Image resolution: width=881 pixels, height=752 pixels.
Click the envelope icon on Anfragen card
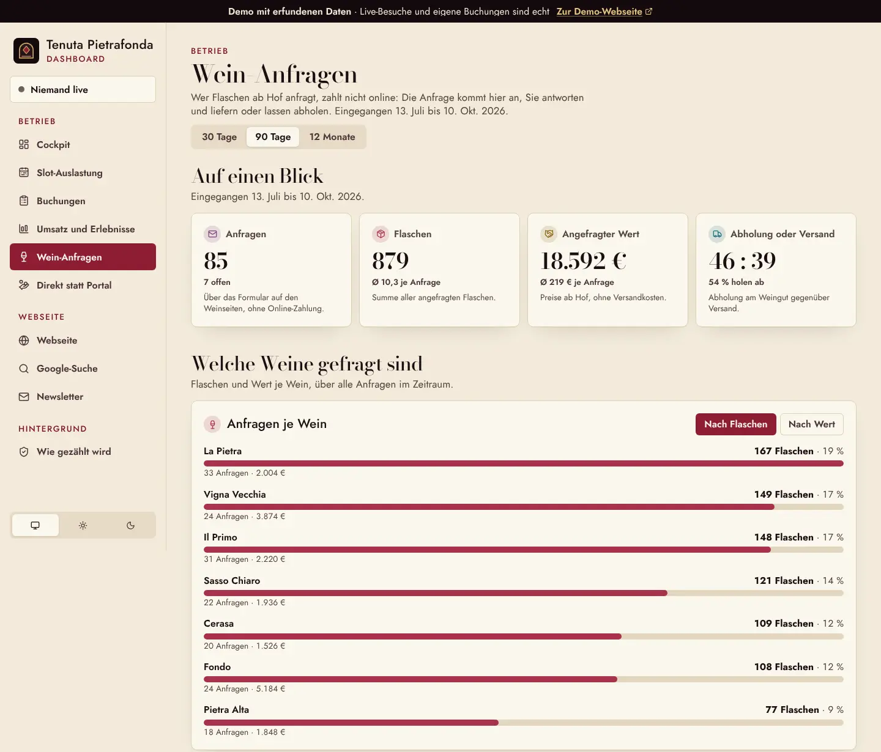click(x=212, y=234)
